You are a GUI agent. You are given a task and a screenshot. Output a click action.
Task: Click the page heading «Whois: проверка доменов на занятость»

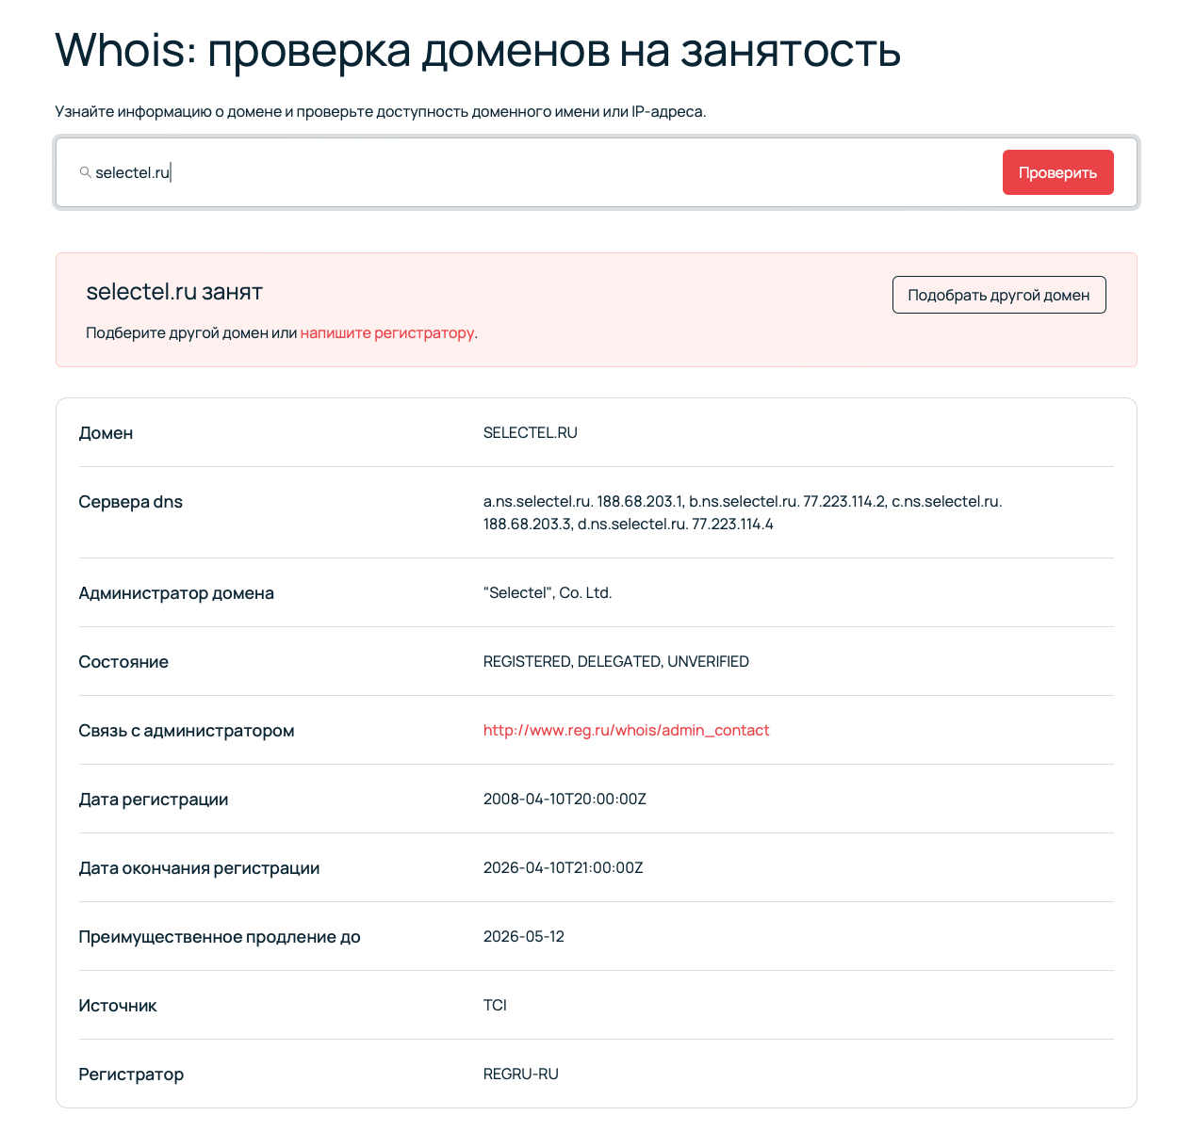coord(478,52)
